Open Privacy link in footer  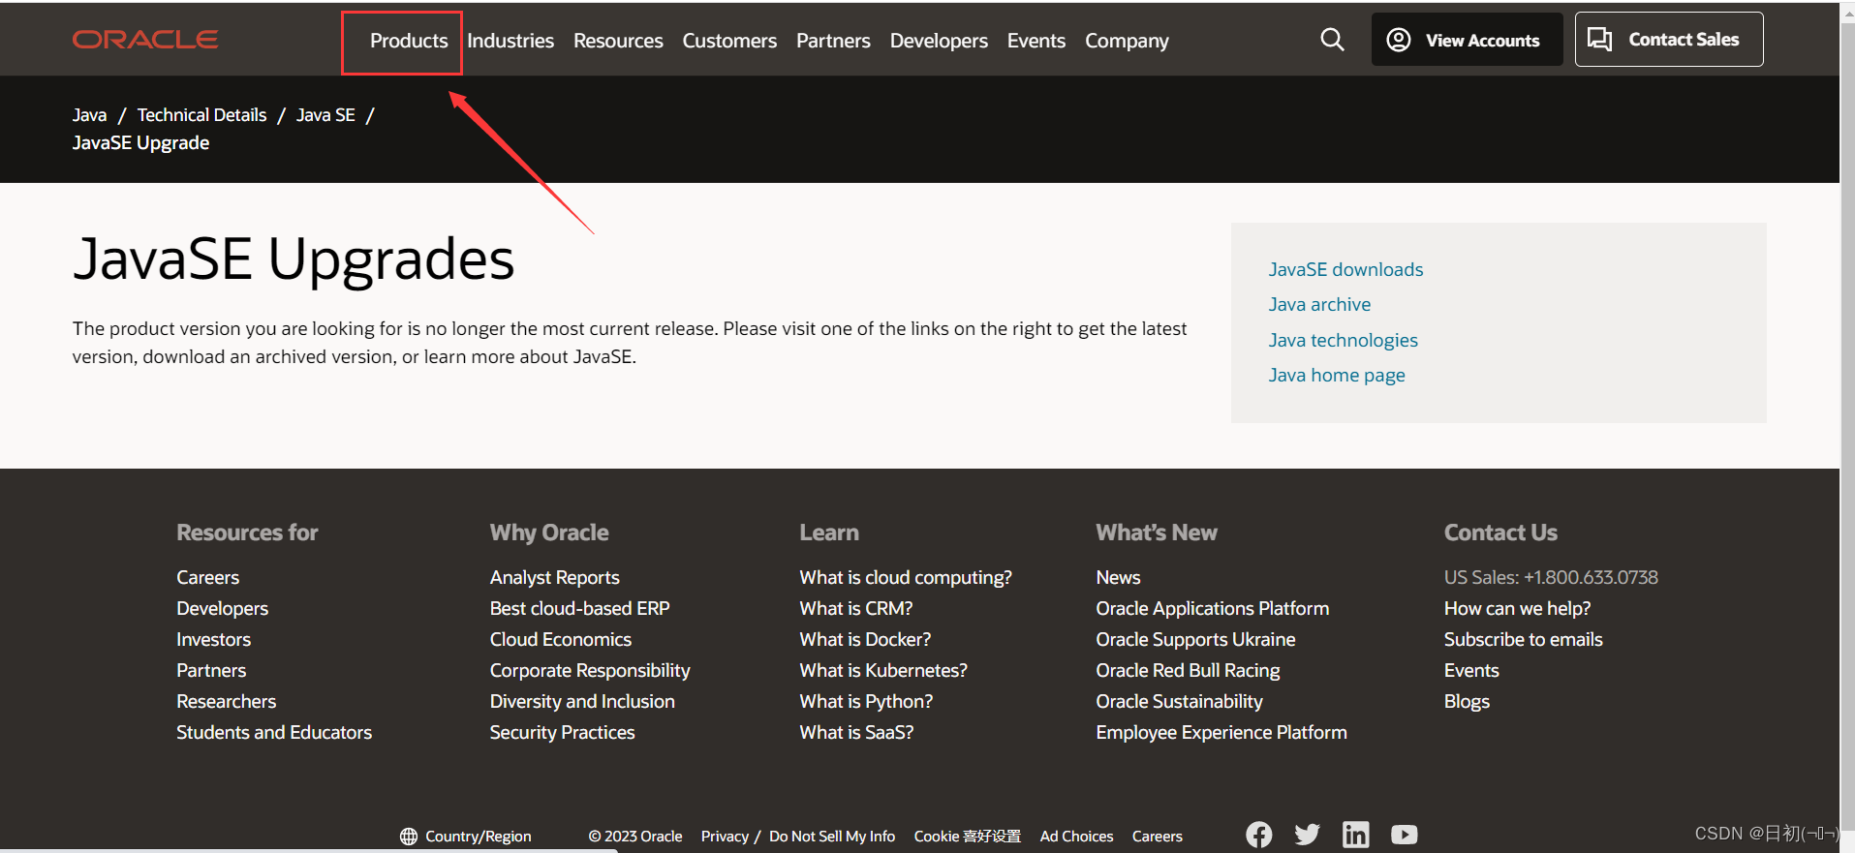point(725,836)
